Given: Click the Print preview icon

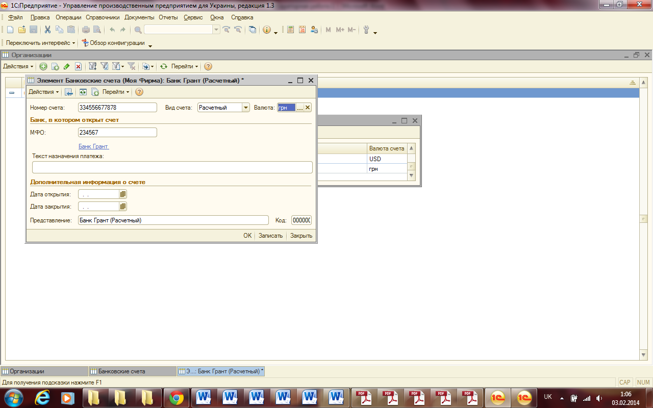Looking at the screenshot, I should click(97, 30).
